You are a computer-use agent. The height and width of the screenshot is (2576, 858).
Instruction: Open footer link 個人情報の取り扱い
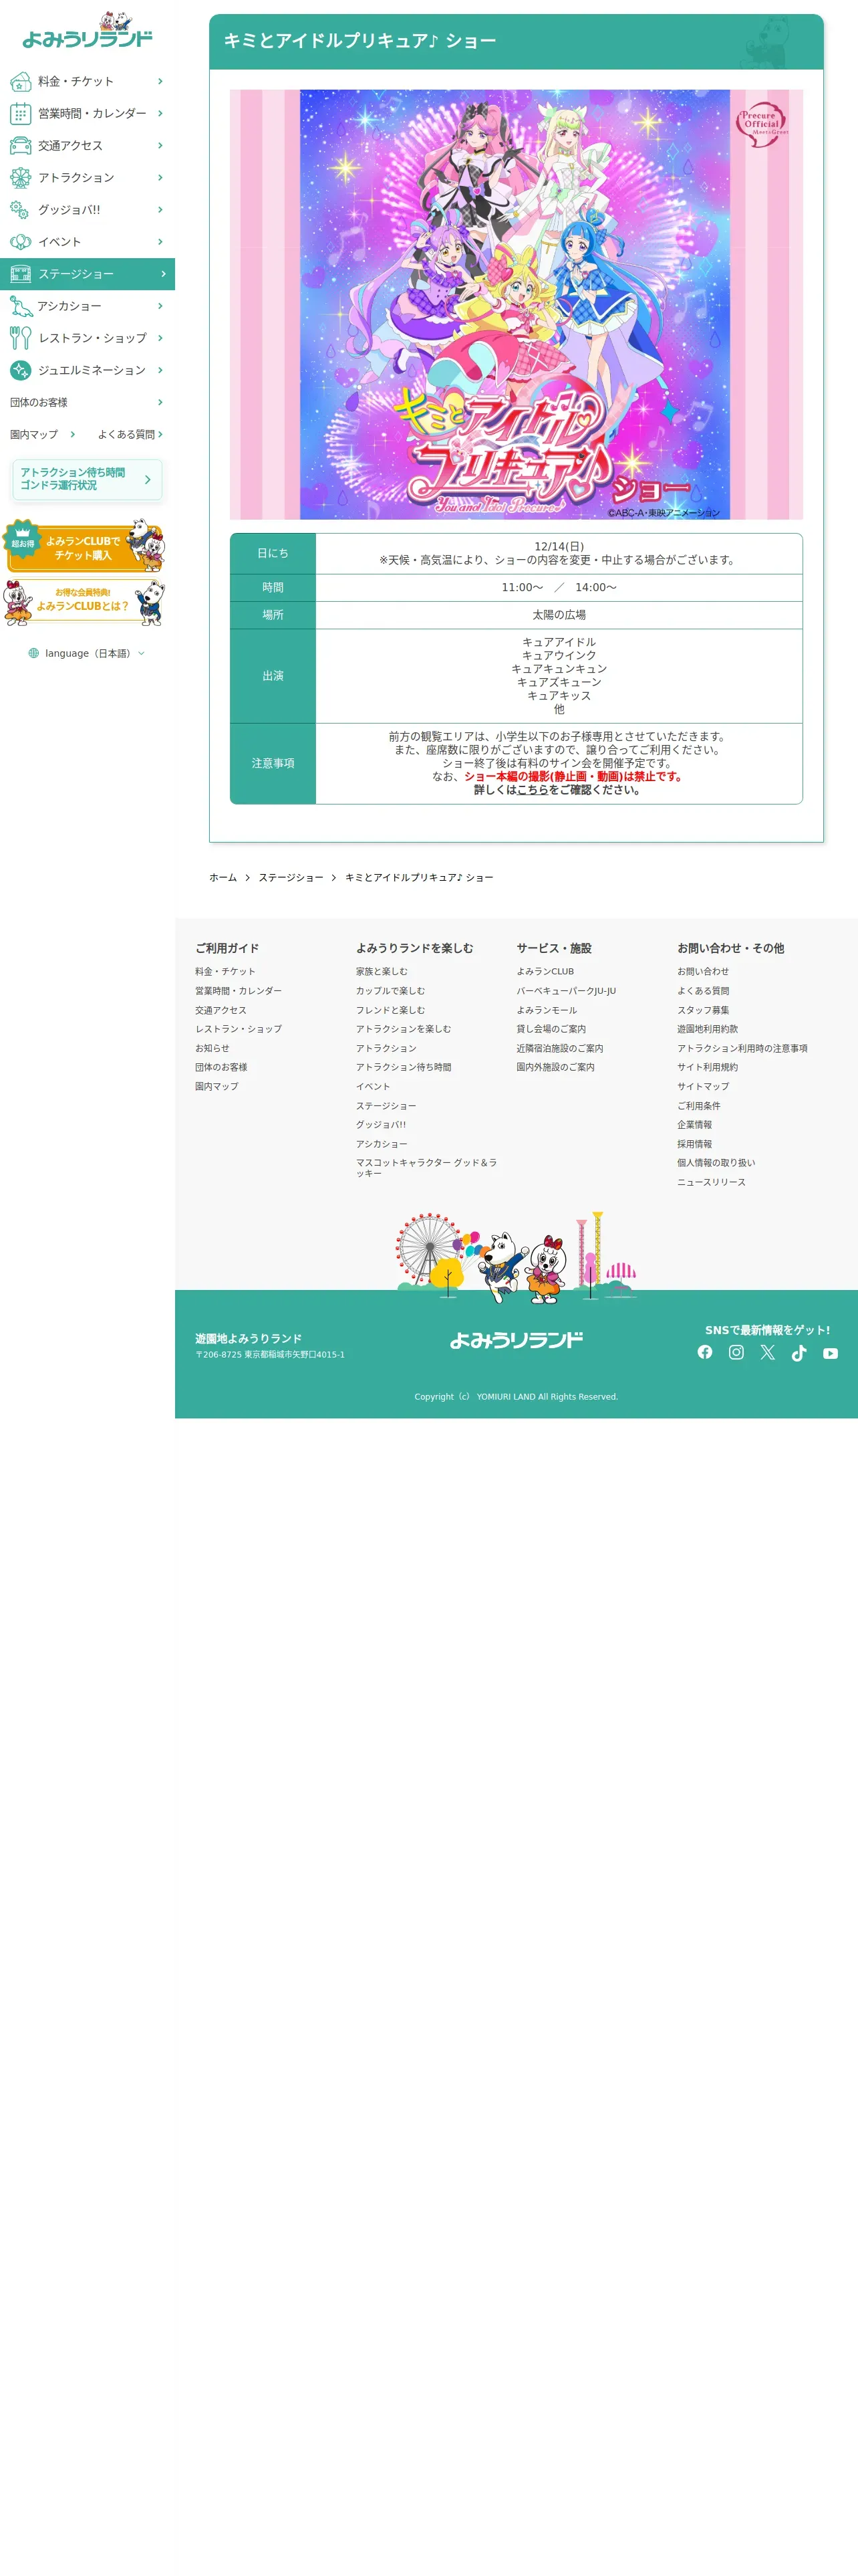coord(716,1163)
